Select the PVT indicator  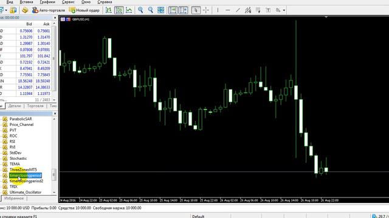[x=13, y=130]
